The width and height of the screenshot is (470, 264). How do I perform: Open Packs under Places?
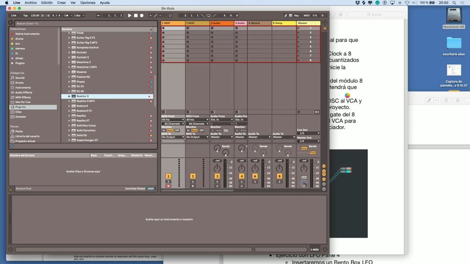19,132
